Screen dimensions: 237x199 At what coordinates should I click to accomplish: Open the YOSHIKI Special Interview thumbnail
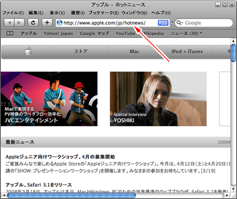point(158,99)
